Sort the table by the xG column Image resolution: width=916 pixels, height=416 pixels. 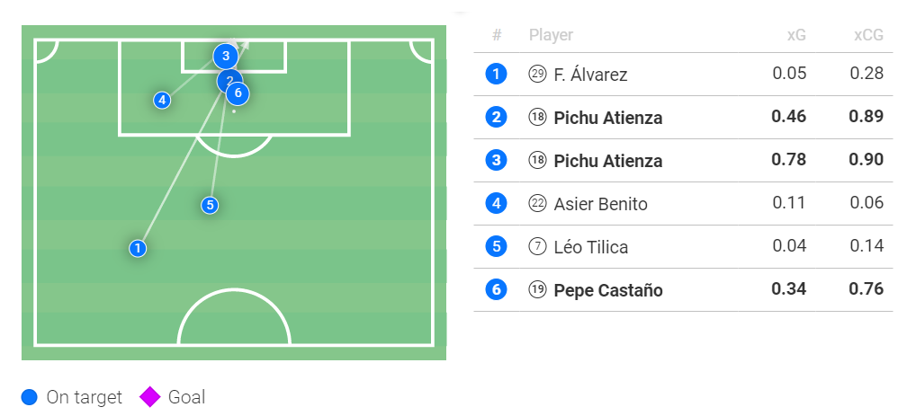pos(795,35)
